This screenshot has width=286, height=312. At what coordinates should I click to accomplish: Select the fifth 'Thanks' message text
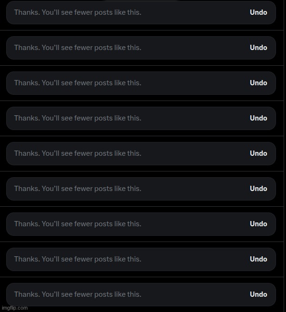pos(78,153)
